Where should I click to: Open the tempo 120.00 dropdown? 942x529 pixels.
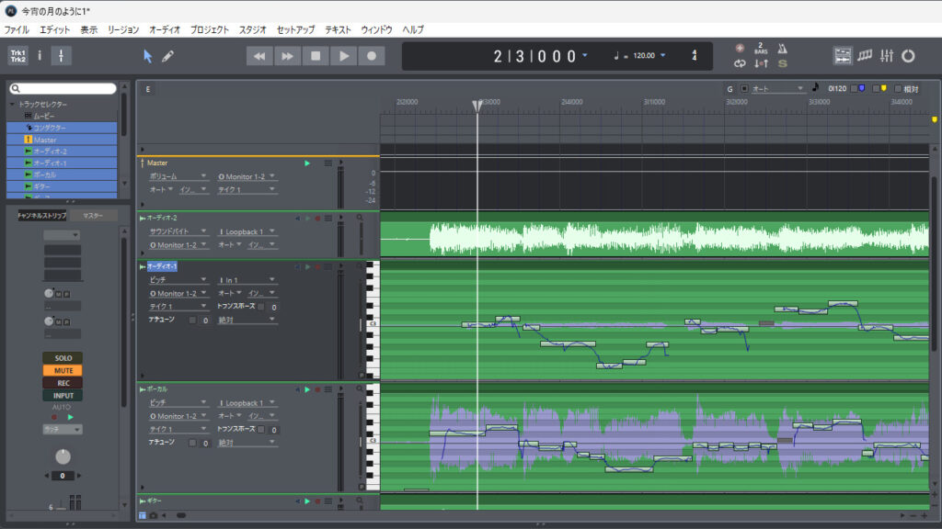point(661,56)
